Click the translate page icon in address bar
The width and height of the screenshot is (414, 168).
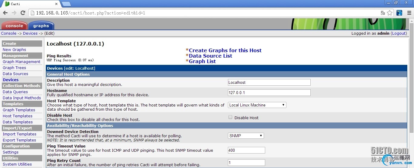point(383,13)
